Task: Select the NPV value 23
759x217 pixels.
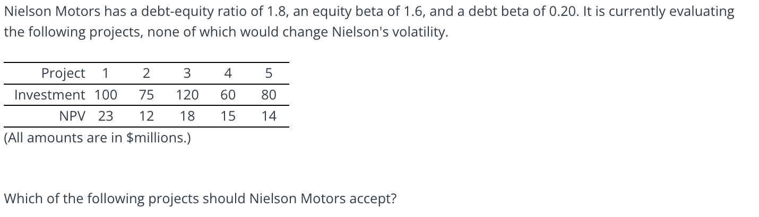Action: coord(106,116)
